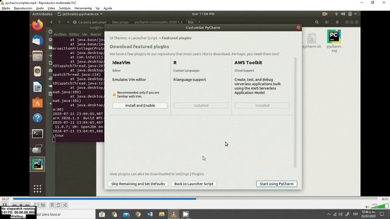Go forward in Files window
Image resolution: width=390 pixels, height=219 pixels.
[59, 22]
